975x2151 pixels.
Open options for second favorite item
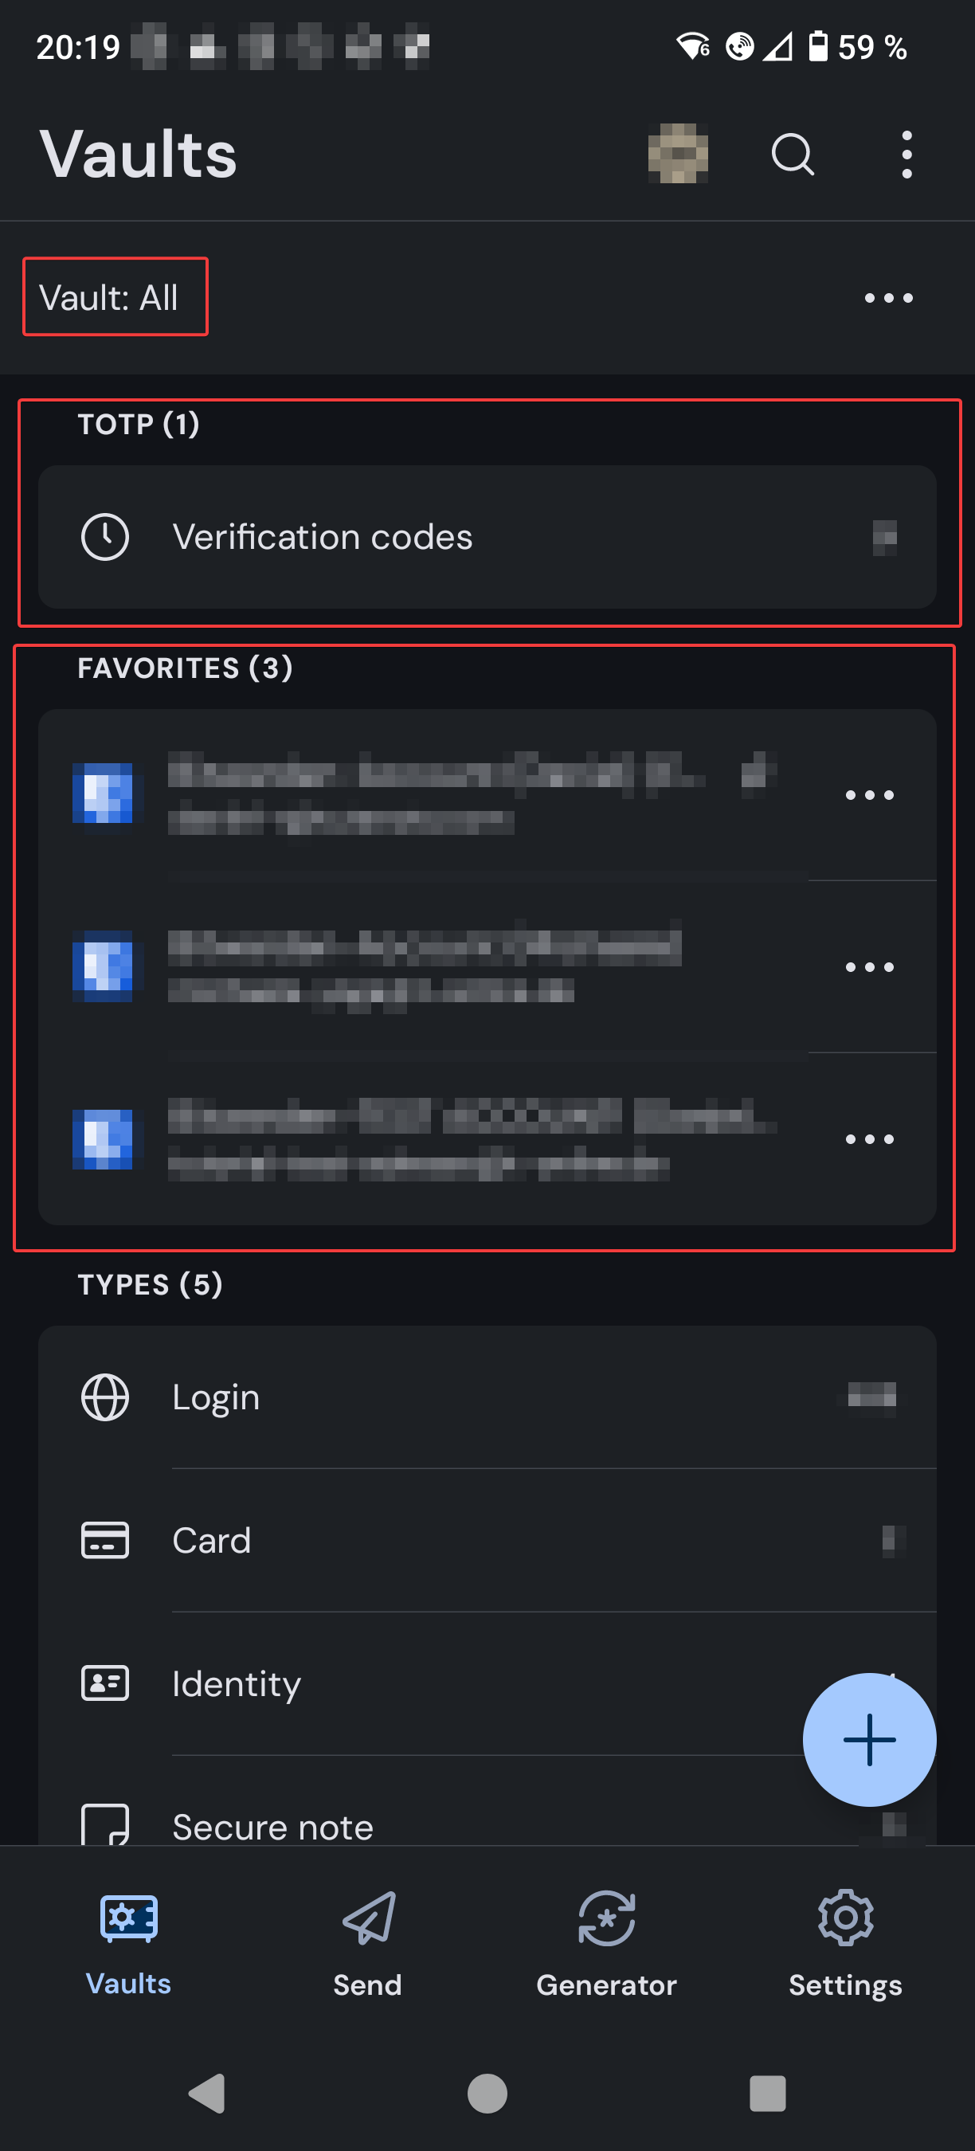pyautogui.click(x=869, y=967)
